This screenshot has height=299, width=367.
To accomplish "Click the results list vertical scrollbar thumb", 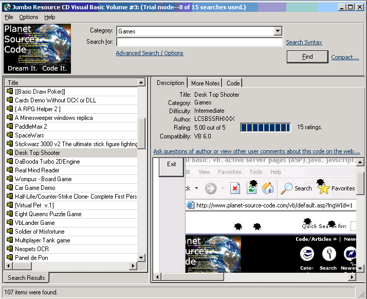I will (x=141, y=133).
